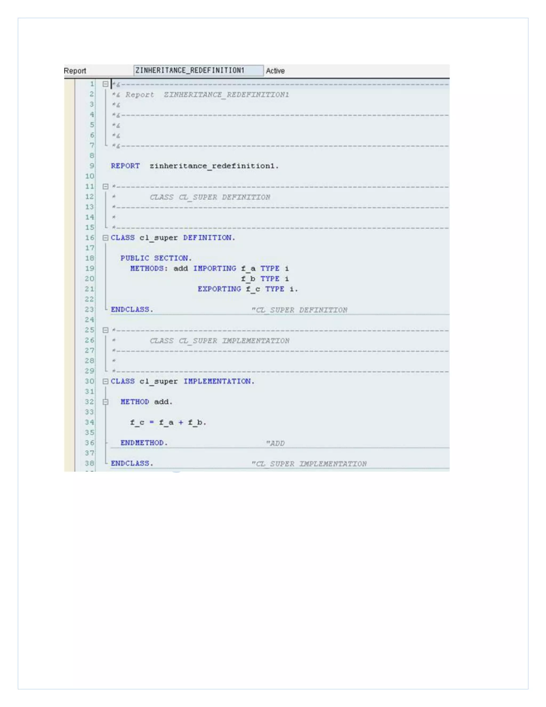Click PUBLIC SECTION on line 18
This screenshot has height=707, width=546.
click(x=156, y=258)
